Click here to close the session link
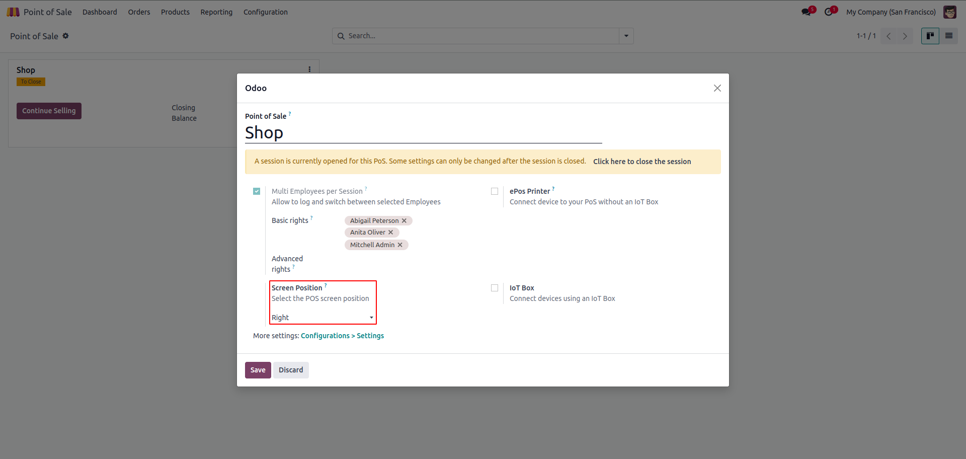Image resolution: width=966 pixels, height=459 pixels. (642, 162)
